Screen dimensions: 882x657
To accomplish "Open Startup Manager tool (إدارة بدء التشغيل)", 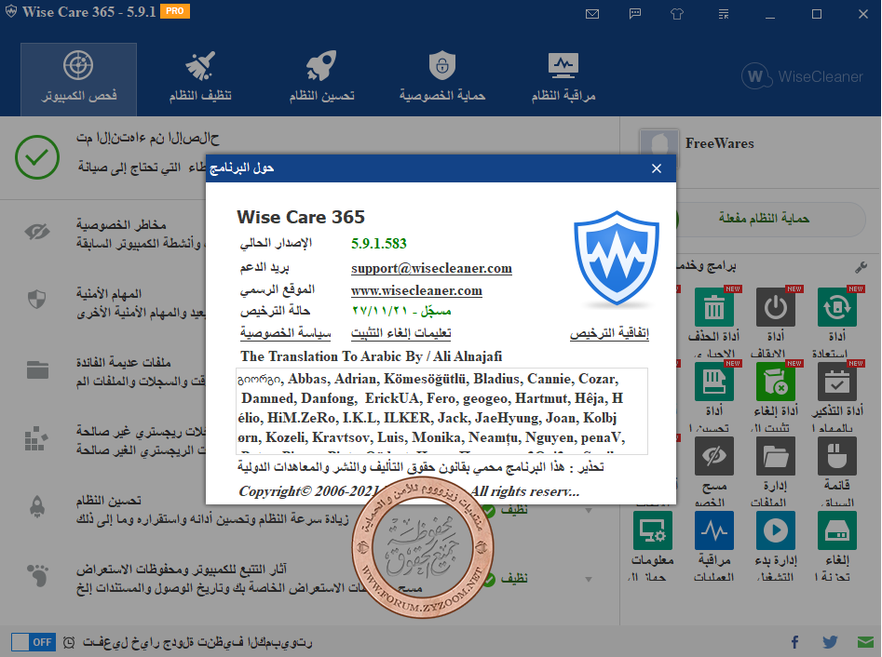I will click(775, 530).
